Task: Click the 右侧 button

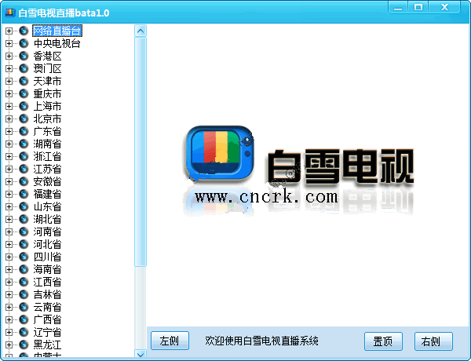Action: [x=433, y=341]
